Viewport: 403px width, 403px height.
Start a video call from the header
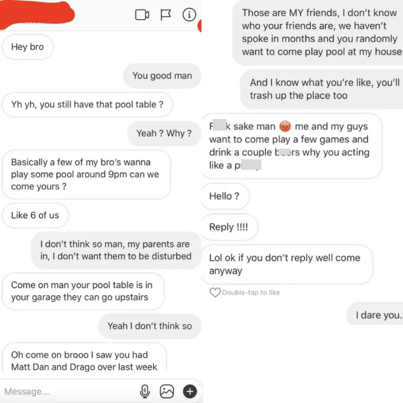click(142, 15)
